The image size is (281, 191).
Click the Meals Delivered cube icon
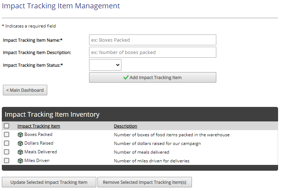point(20,152)
